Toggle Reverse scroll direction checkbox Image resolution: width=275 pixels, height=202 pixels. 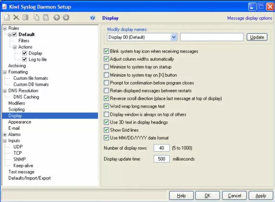pyautogui.click(x=106, y=98)
